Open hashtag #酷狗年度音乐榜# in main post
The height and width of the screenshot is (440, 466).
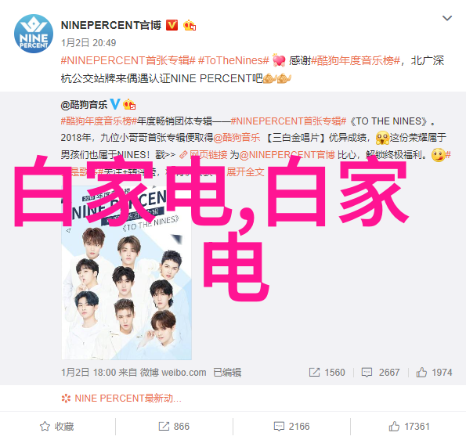click(356, 60)
